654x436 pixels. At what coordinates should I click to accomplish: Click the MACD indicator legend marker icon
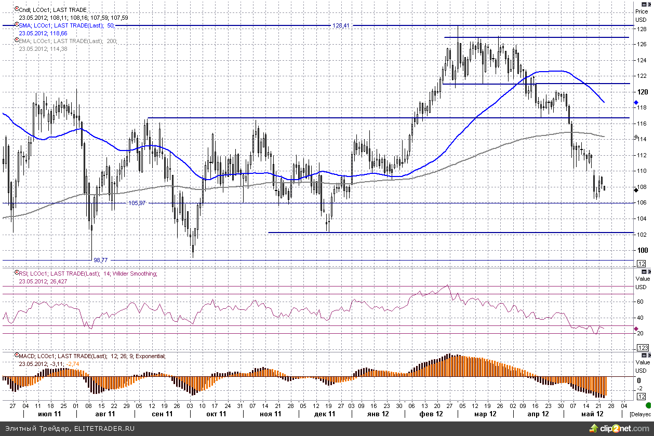coord(17,356)
